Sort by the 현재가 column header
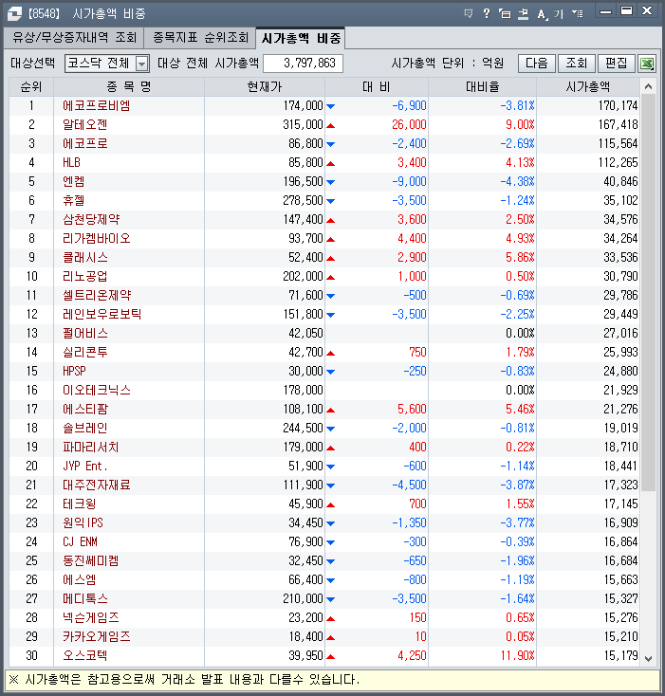The width and height of the screenshot is (665, 696). coord(265,86)
